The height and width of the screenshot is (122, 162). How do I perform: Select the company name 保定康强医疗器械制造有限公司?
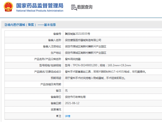coord(83,40)
